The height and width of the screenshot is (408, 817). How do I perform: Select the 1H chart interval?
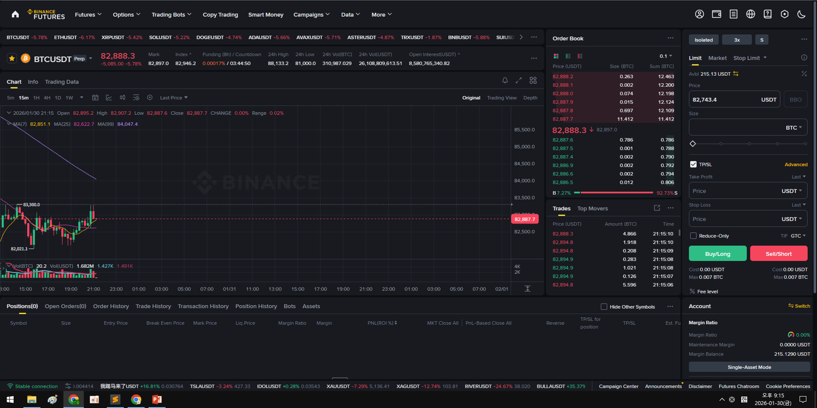point(36,98)
